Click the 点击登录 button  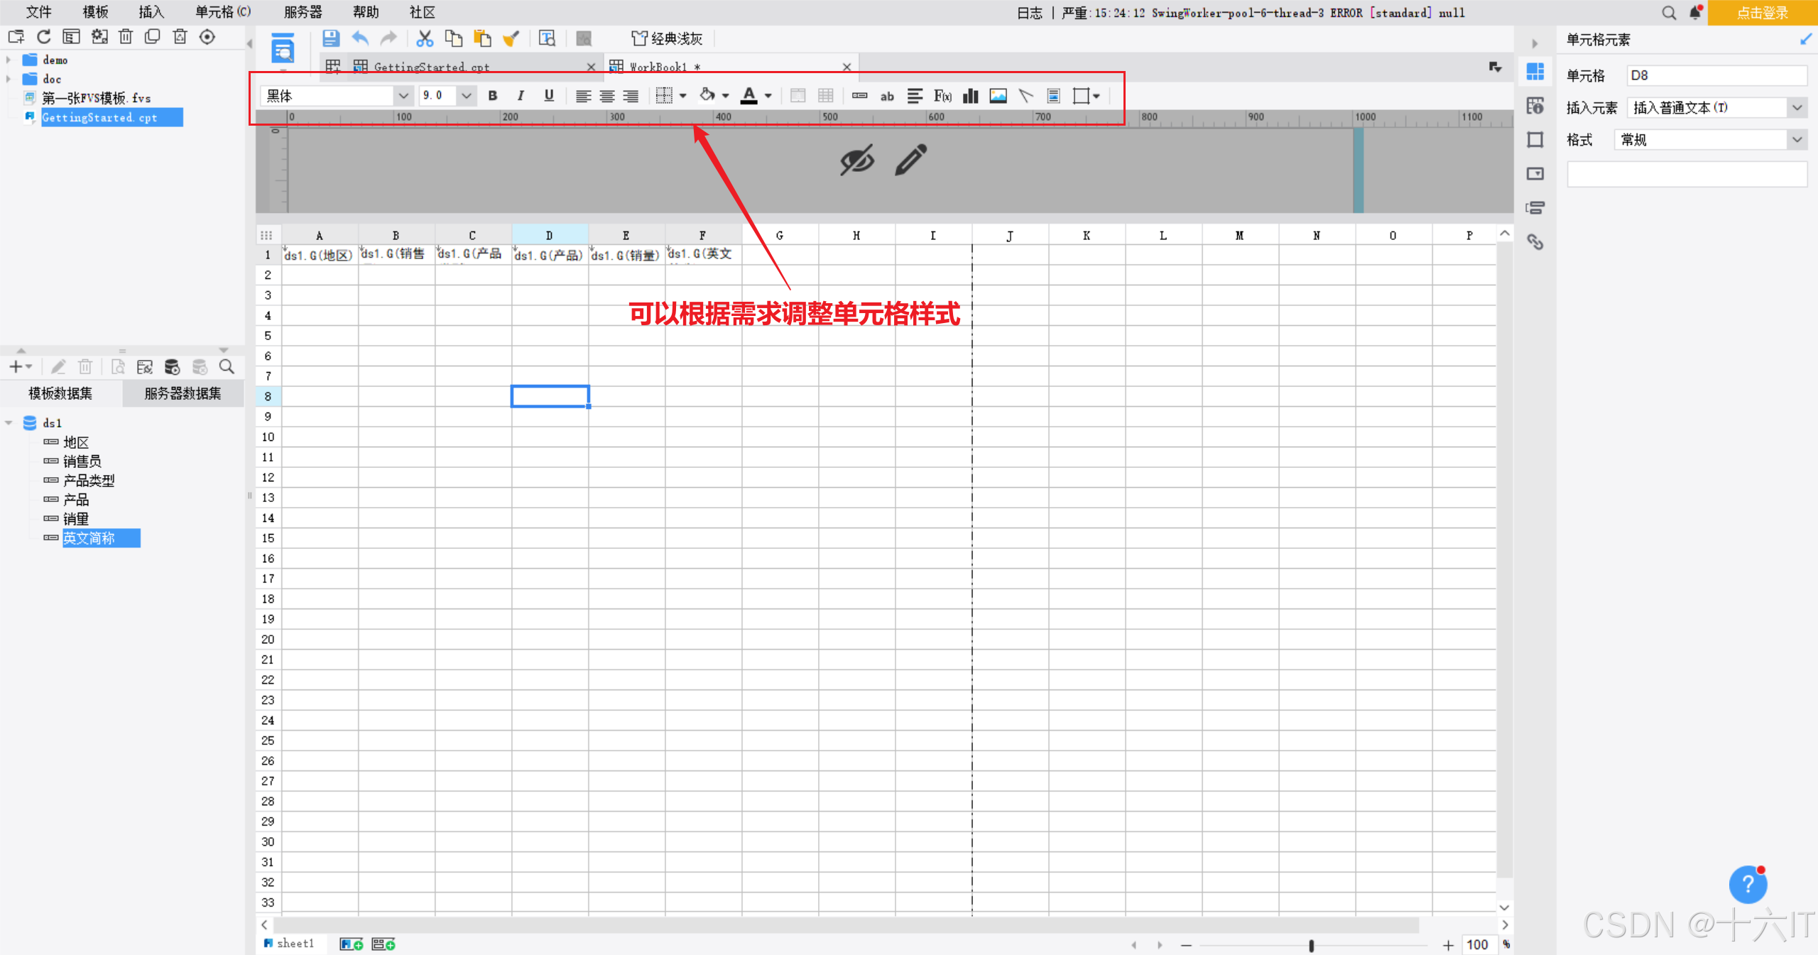point(1762,13)
